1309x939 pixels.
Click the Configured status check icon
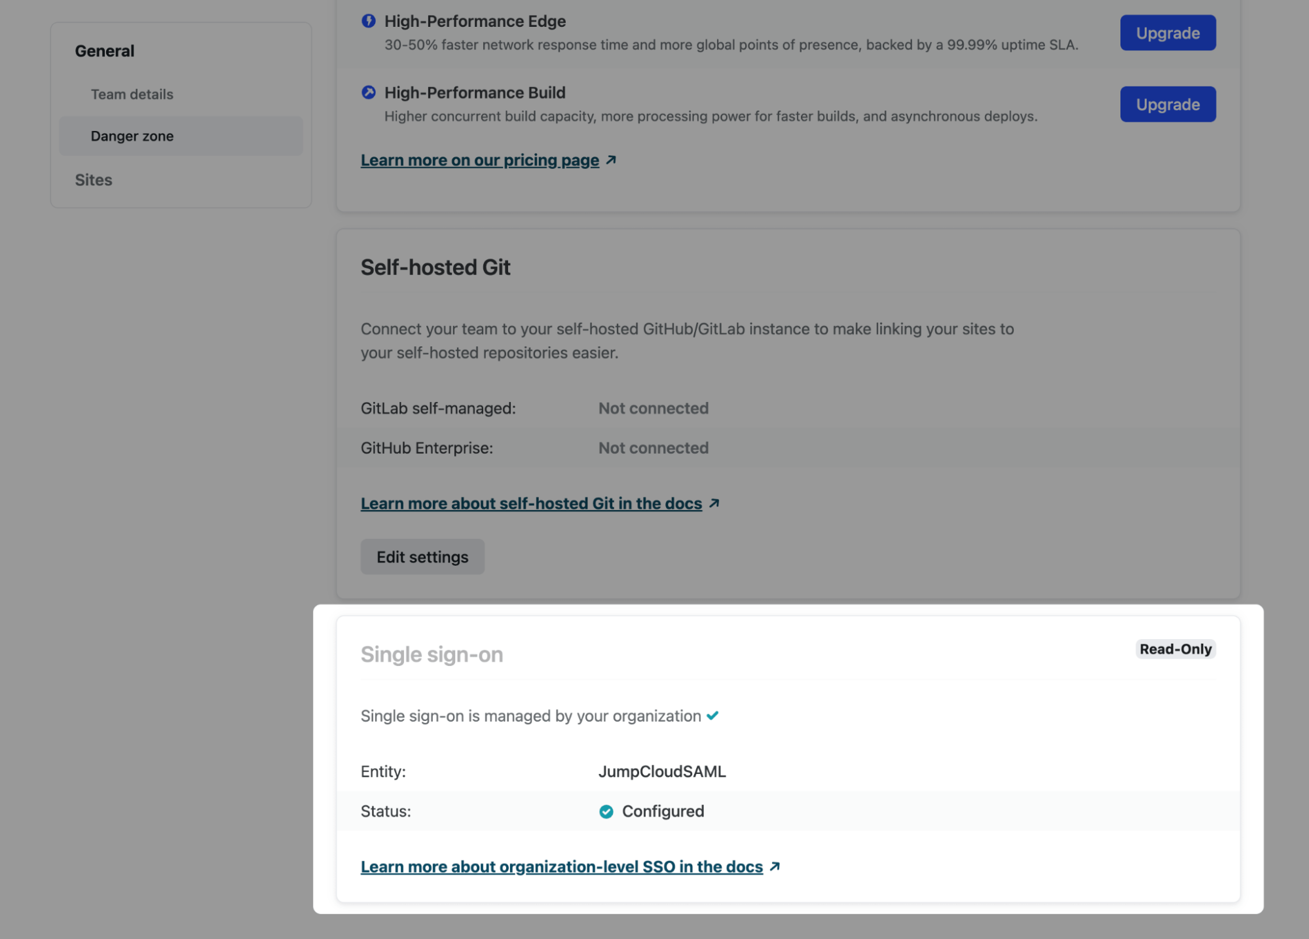click(x=606, y=811)
